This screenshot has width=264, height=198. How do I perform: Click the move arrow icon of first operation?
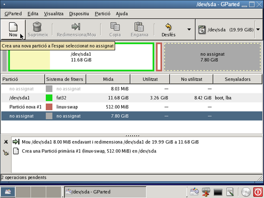[x=16, y=142]
